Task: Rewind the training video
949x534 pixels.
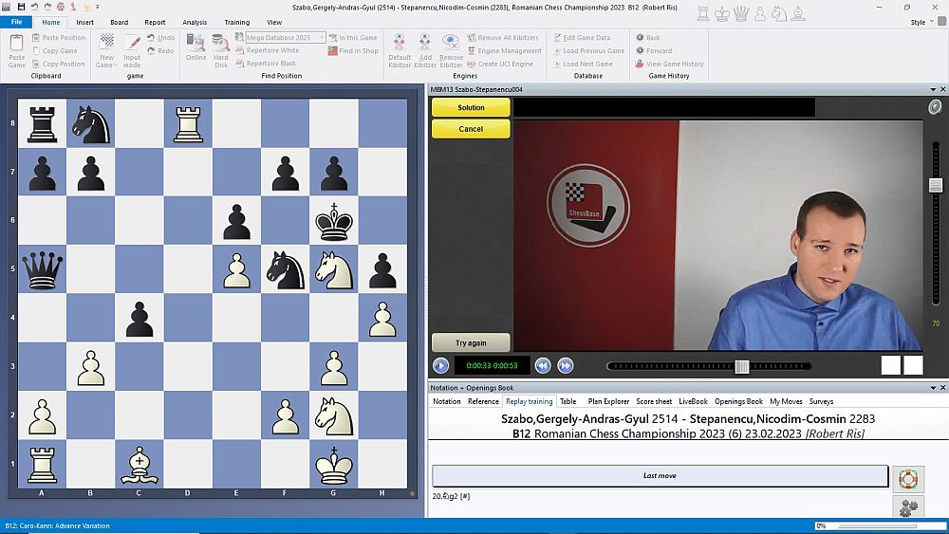Action: [x=543, y=365]
